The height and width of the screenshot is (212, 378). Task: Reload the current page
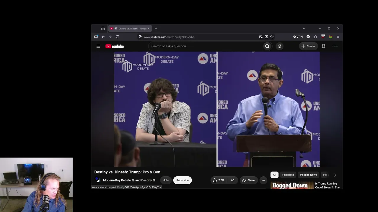pyautogui.click(x=117, y=37)
